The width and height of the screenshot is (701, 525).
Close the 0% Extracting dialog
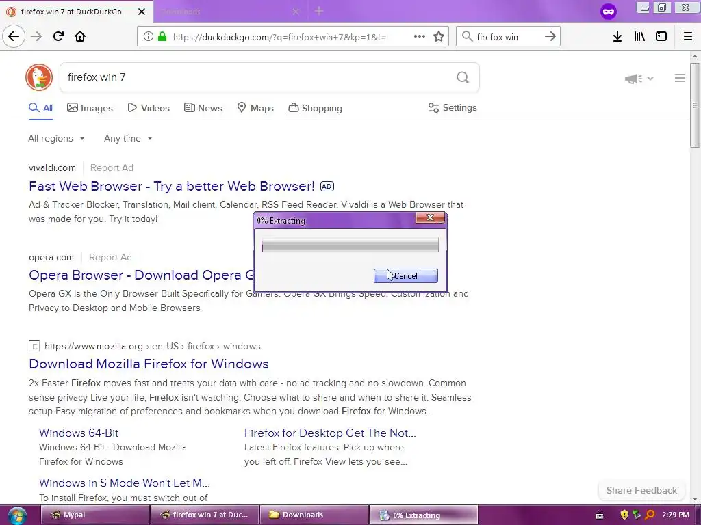430,217
